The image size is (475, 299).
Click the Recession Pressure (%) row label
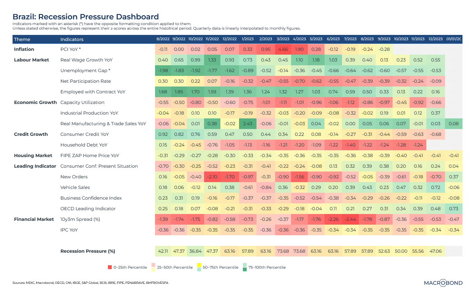88,251
